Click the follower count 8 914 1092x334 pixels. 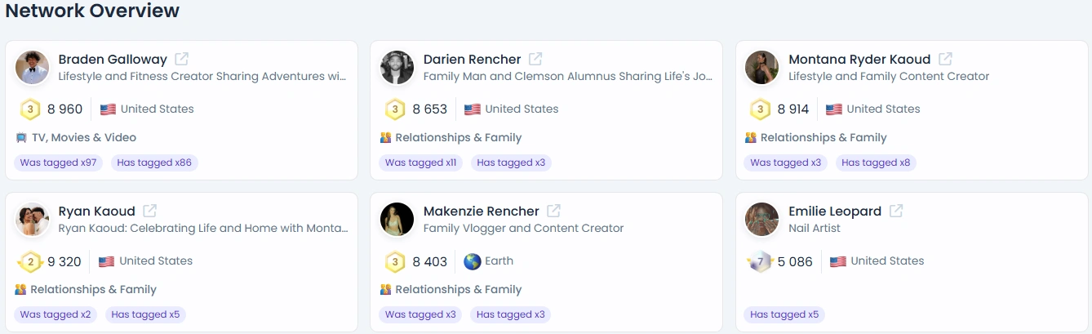pos(793,109)
